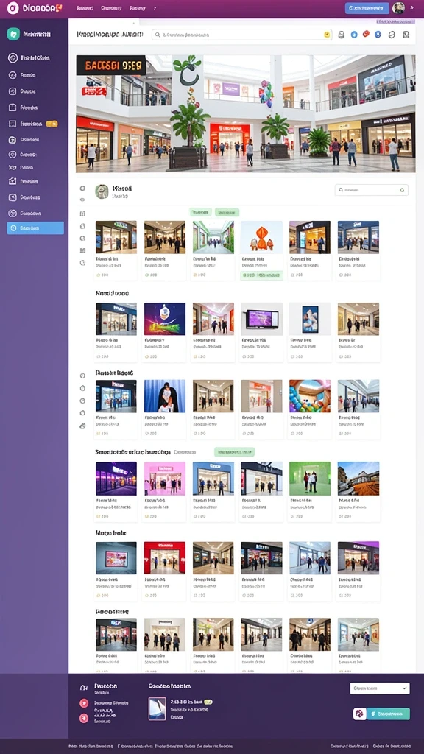This screenshot has width=424, height=754.
Task: Click the teal app icon atop the sidebar
Action: 13,34
